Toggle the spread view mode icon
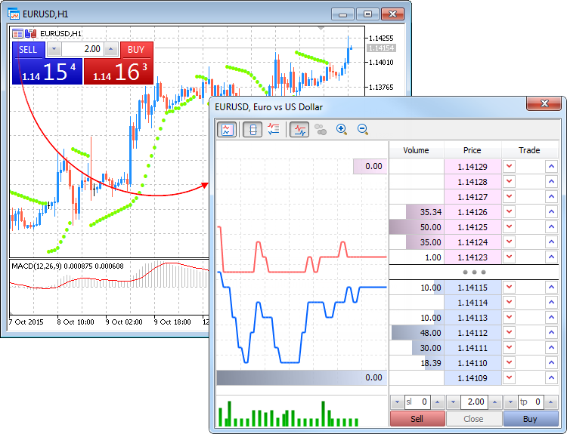Viewport: 567px width, 434px height. (253, 129)
